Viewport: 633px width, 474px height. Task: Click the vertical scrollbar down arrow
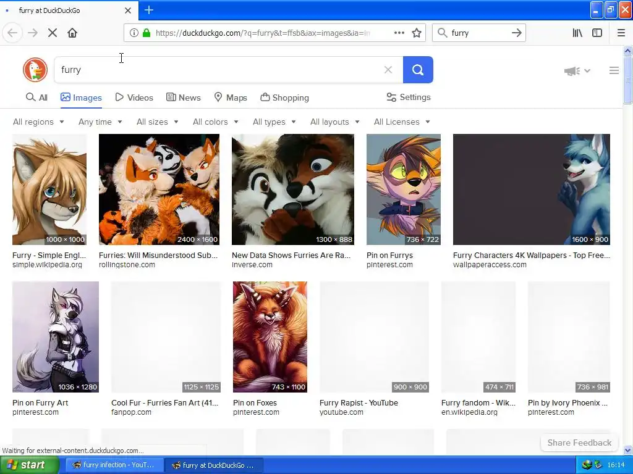(x=628, y=450)
